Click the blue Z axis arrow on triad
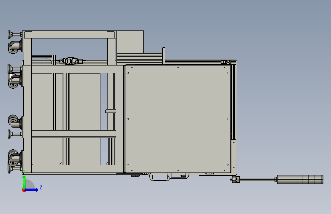The width and height of the screenshot is (331, 214). pyautogui.click(x=32, y=190)
